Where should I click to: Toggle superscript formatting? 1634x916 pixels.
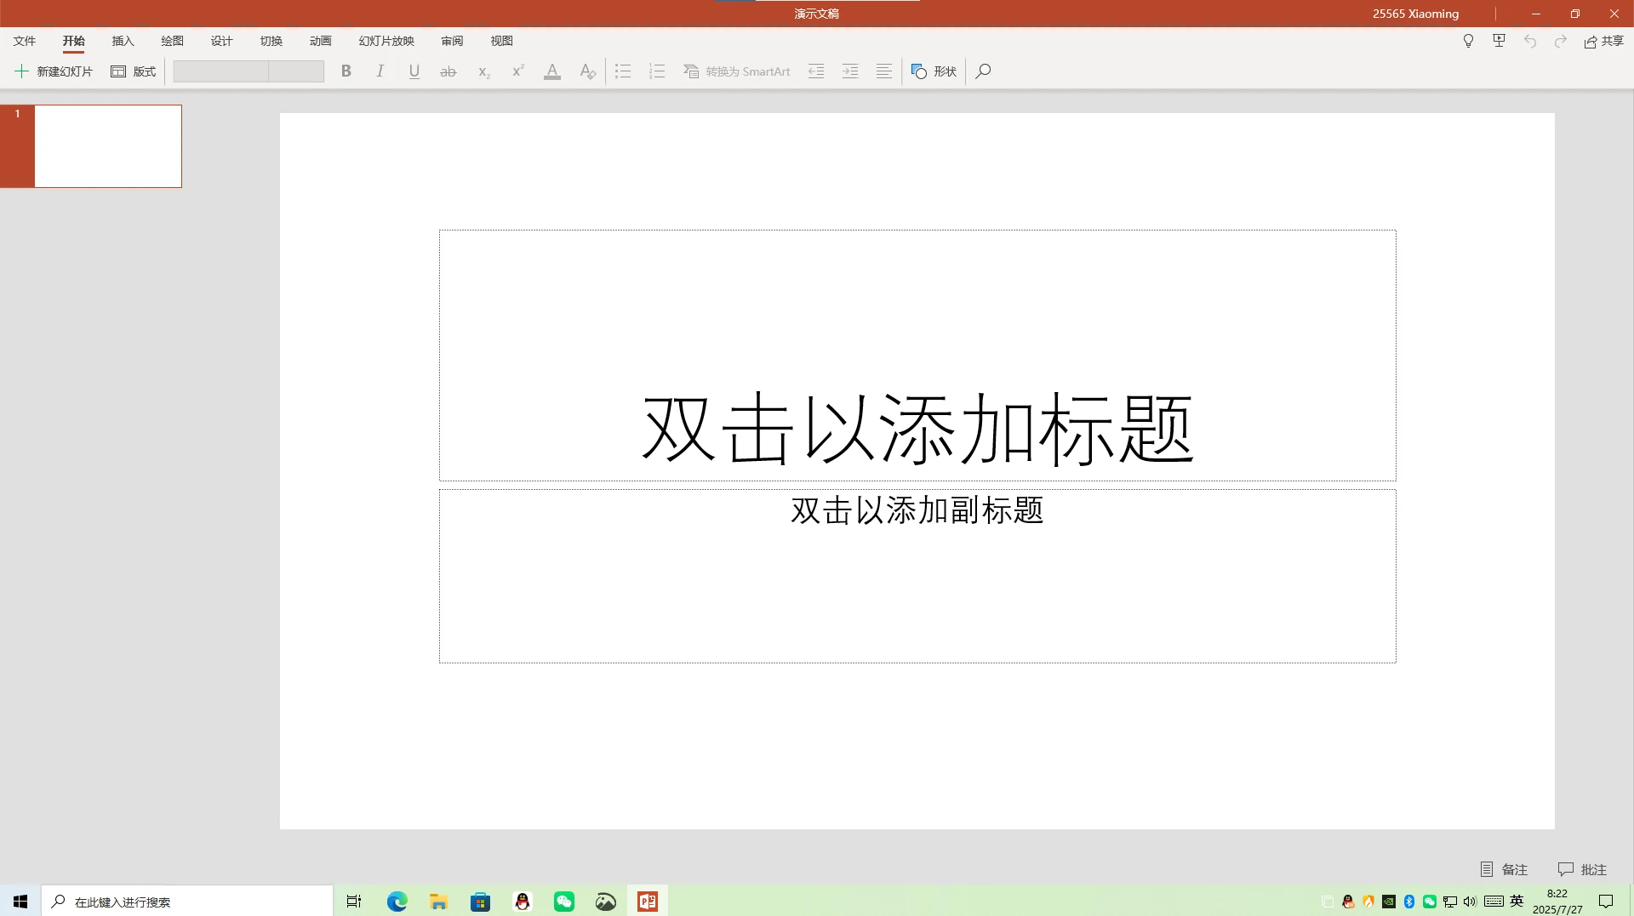[x=517, y=71]
